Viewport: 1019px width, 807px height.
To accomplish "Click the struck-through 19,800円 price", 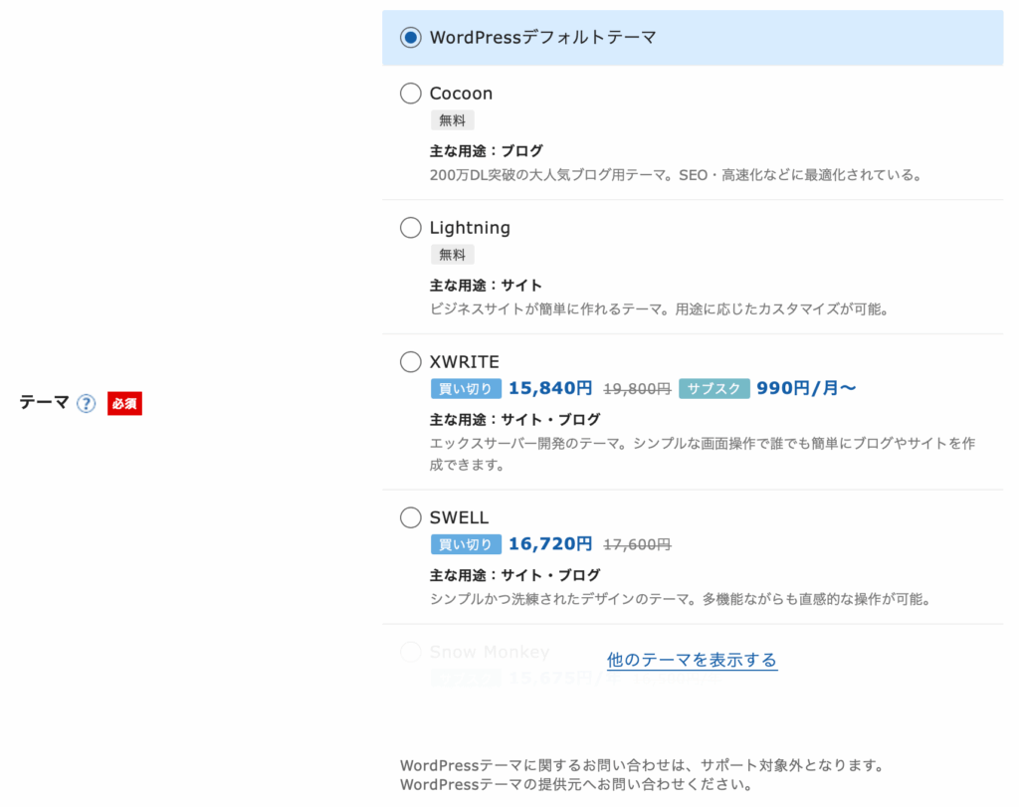I will tap(637, 389).
